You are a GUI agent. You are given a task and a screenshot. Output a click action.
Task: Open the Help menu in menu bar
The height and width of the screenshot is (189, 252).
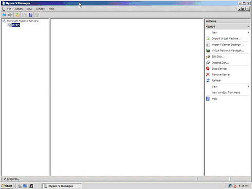(51, 9)
